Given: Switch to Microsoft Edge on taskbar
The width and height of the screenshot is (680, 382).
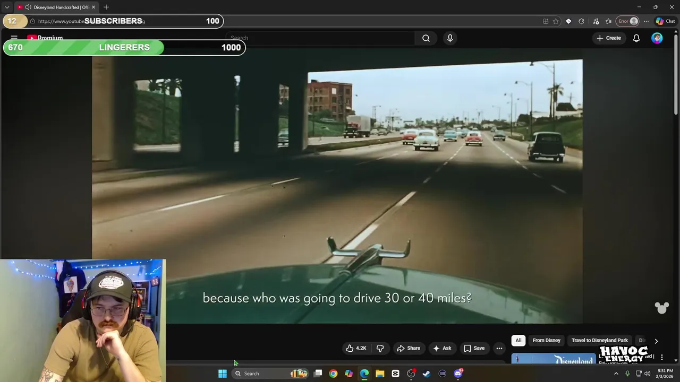Looking at the screenshot, I should point(364,374).
